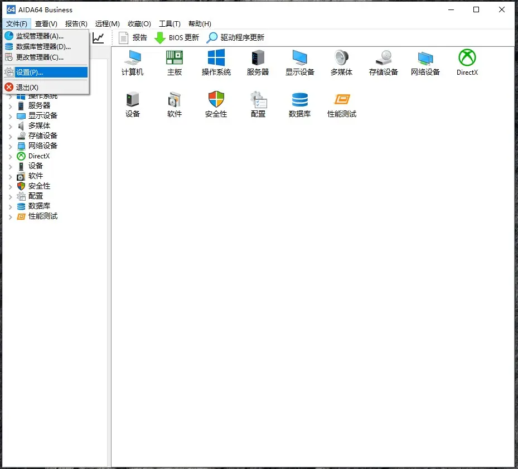518x469 pixels.
Task: Select 多媒体 in the sidebar tree
Action: (40, 125)
